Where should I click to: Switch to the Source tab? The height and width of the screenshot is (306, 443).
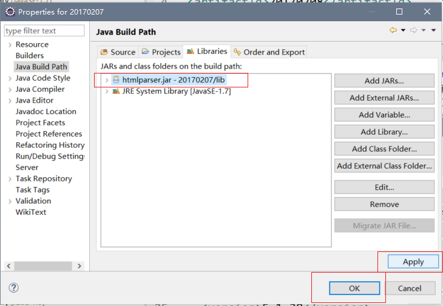pyautogui.click(x=118, y=52)
